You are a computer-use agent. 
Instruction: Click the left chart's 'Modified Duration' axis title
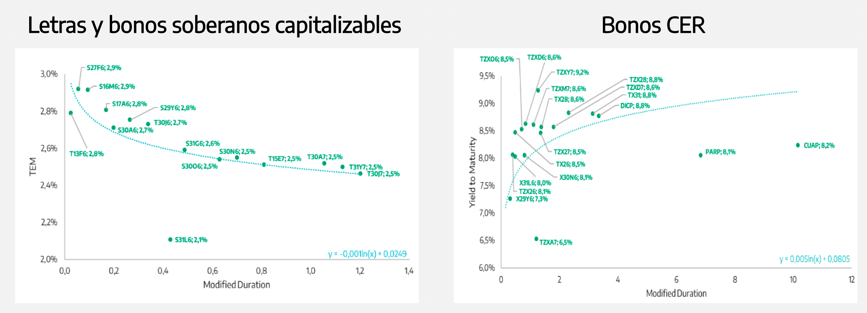coord(236,285)
